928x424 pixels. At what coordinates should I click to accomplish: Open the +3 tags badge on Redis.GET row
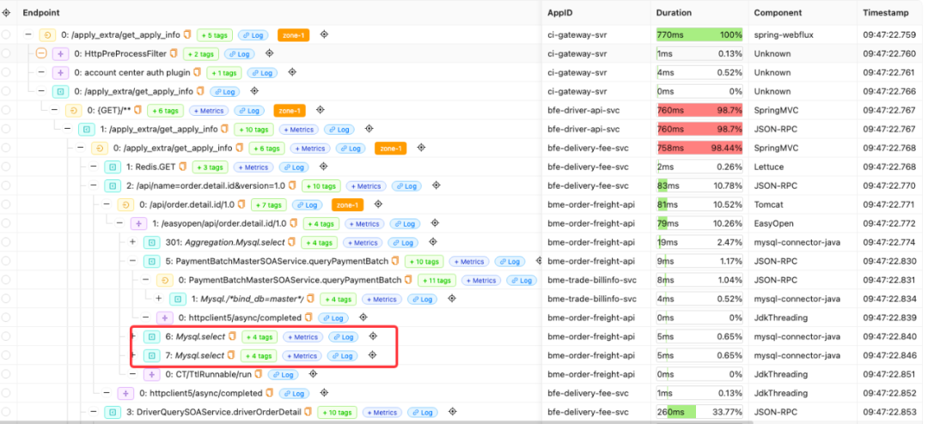211,167
